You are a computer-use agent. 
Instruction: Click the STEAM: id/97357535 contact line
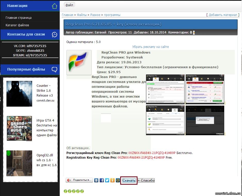coord(30,55)
